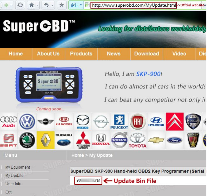Open dropdown arrow next to Undo icon
Screen dimensions: 207x196
[x=53, y=5]
